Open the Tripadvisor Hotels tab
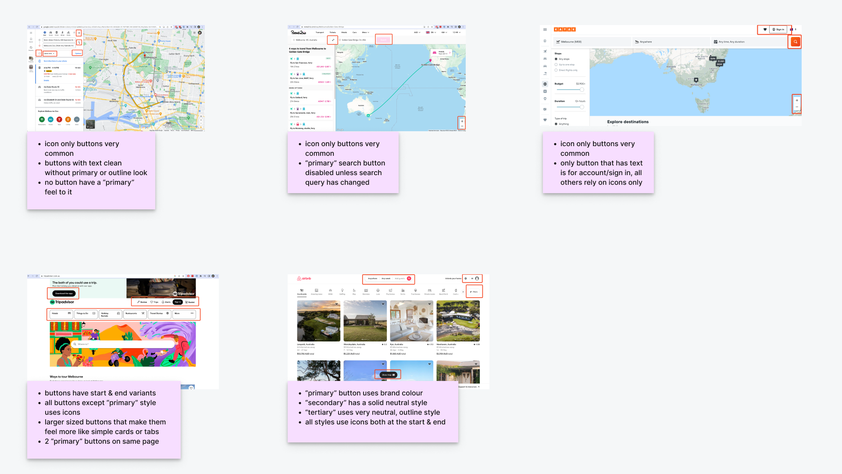This screenshot has width=842, height=474. pos(61,313)
